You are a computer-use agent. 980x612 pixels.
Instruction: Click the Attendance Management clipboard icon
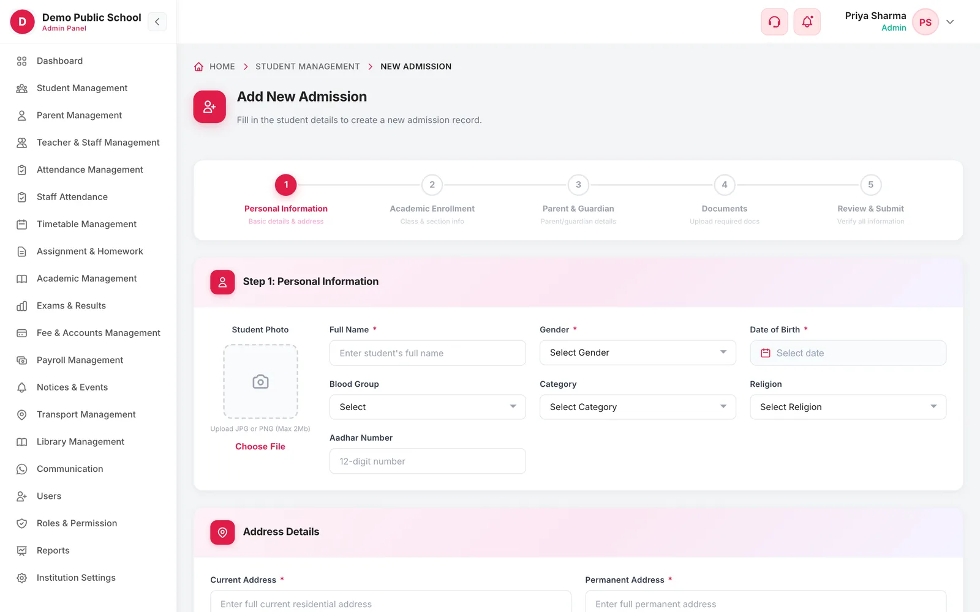22,170
